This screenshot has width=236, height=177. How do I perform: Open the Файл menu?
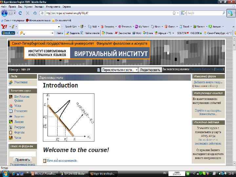point(4,7)
